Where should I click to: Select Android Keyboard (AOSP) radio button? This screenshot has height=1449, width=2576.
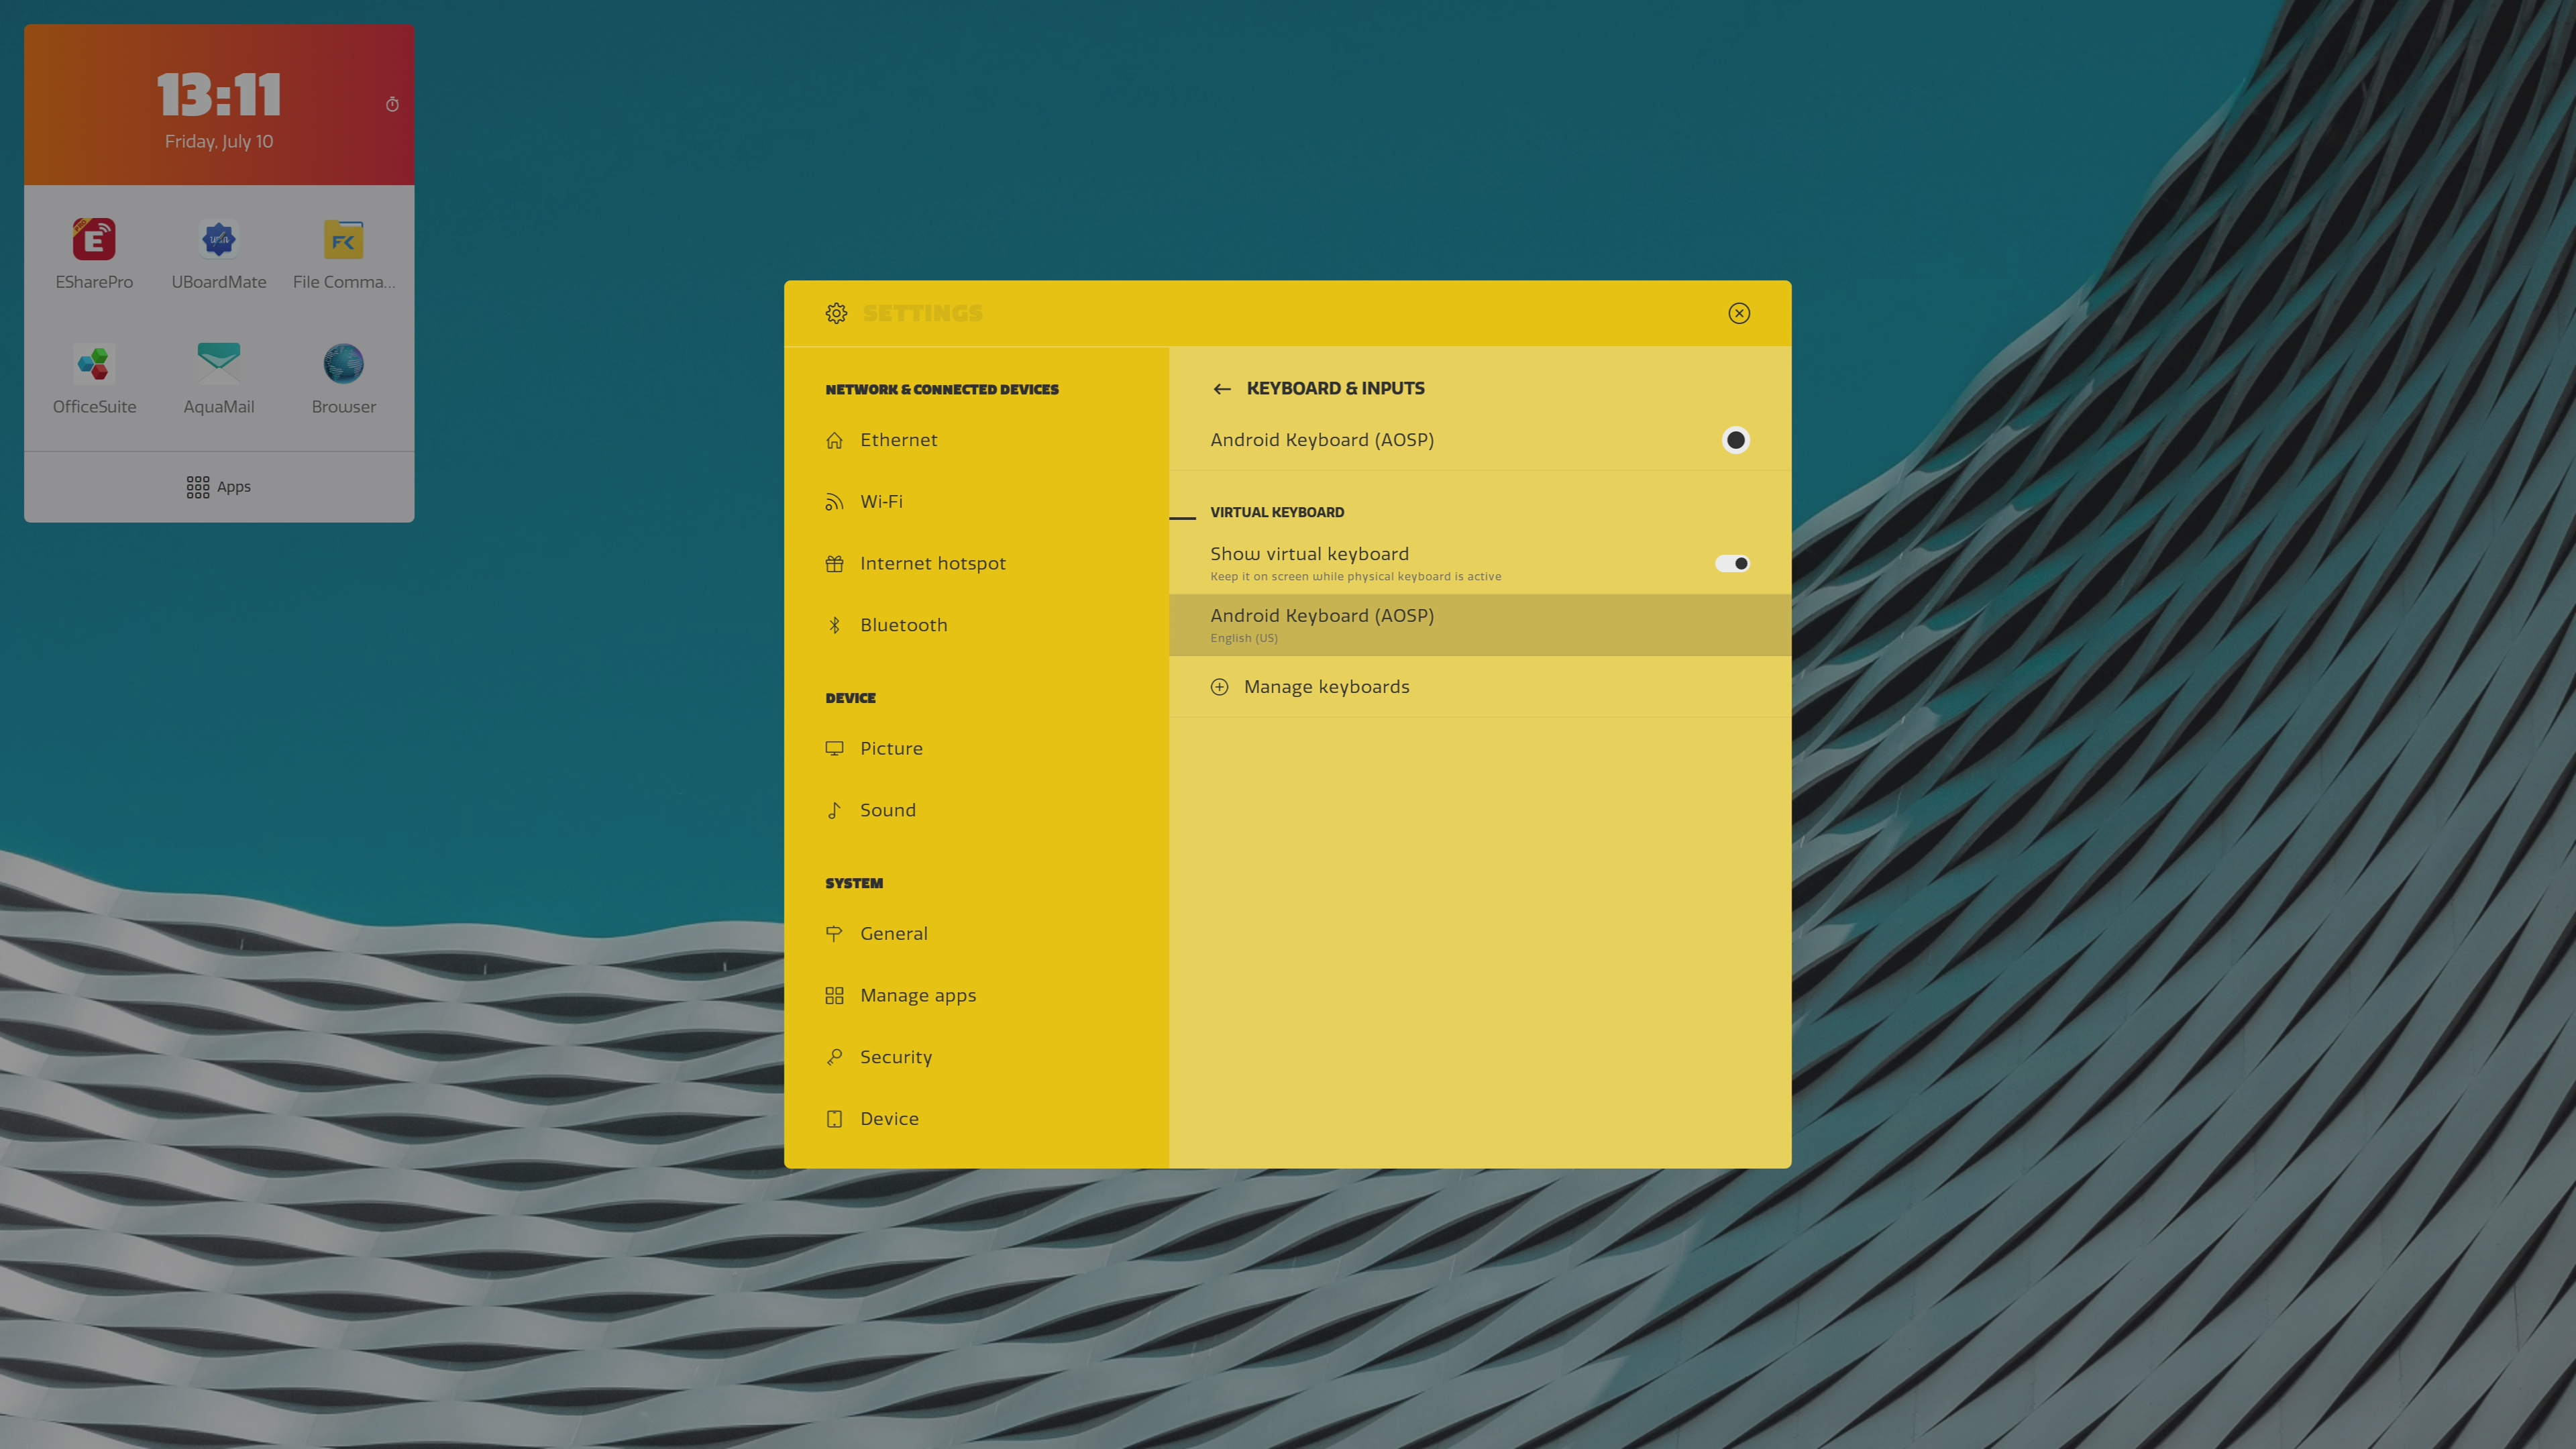click(1735, 440)
